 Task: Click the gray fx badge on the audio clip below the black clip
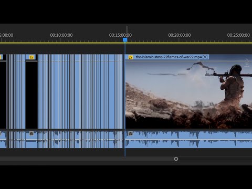pyautogui.click(x=31, y=134)
